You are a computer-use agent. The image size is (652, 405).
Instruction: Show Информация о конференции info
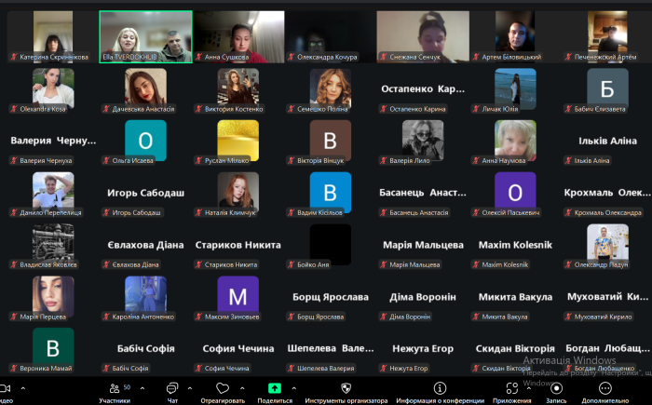440,388
